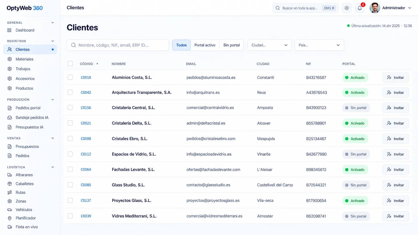
Task: Collapse the LOGÍSTICA sidebar section
Action: pos(52,167)
